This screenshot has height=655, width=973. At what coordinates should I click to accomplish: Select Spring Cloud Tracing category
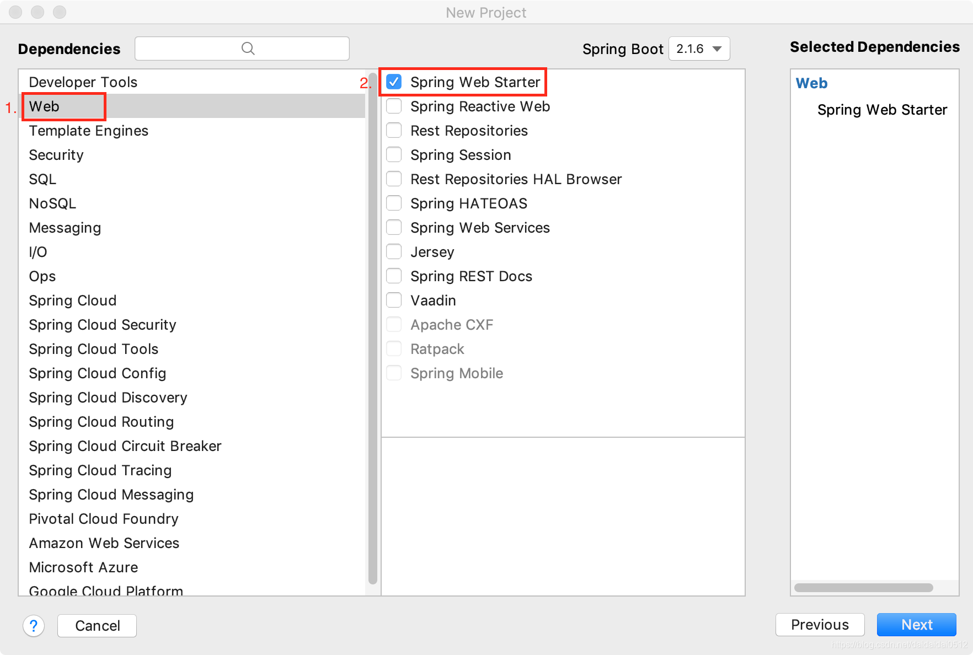tap(192, 470)
